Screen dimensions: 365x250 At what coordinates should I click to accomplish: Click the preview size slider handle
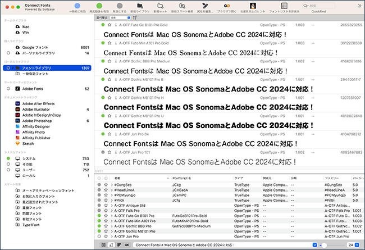pyautogui.click(x=324, y=245)
